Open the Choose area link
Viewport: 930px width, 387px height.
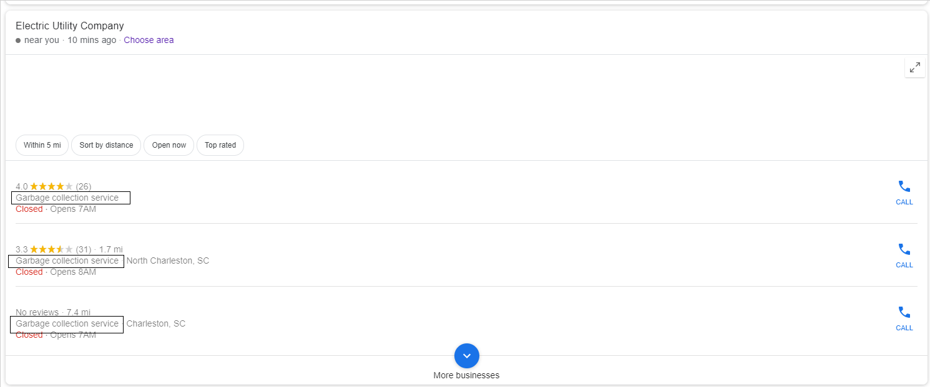click(x=149, y=40)
